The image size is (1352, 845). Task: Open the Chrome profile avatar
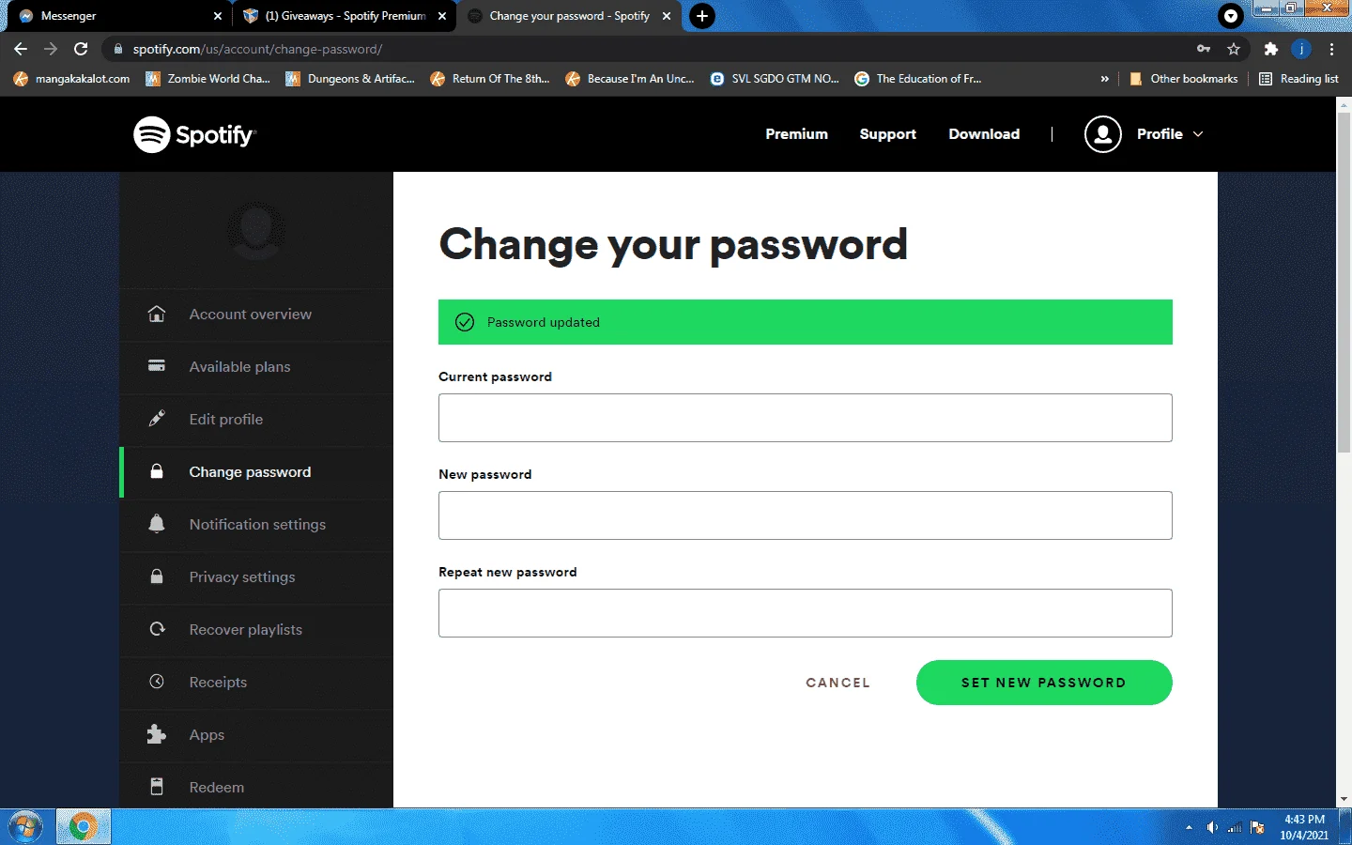click(x=1301, y=49)
